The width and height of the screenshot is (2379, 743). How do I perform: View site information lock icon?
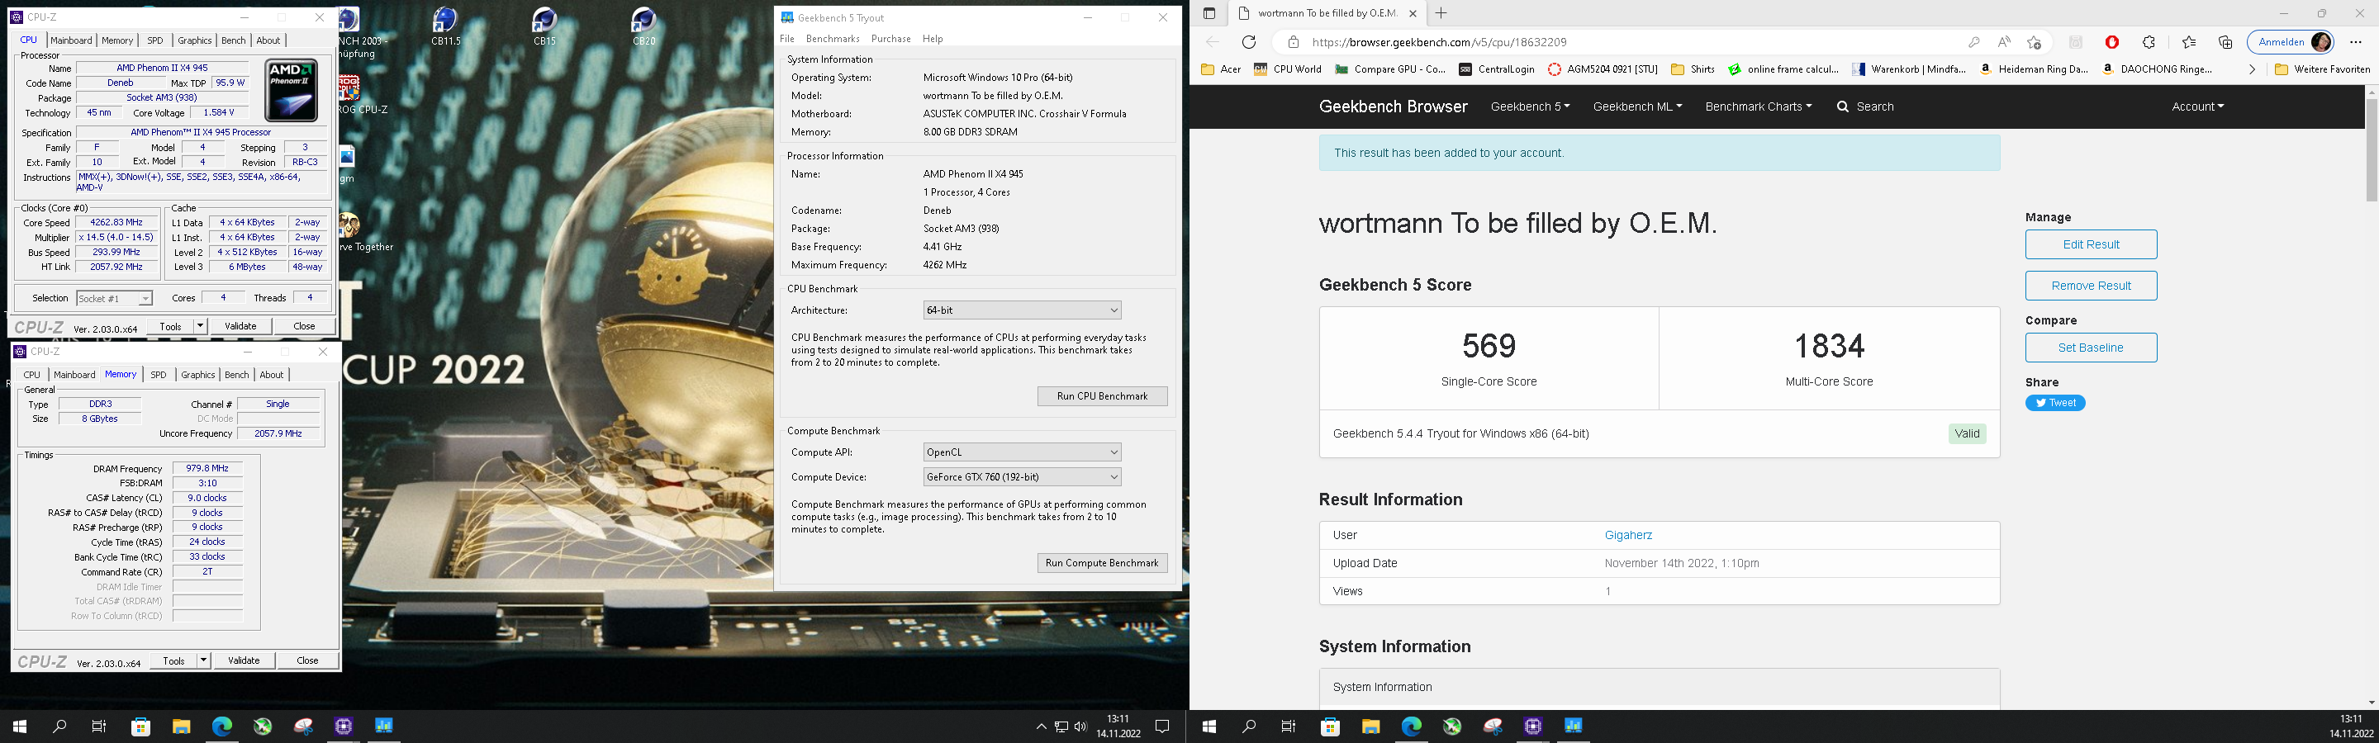coord(1293,41)
